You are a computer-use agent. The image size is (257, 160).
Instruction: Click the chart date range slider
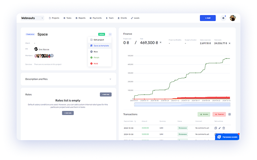pos(182,104)
